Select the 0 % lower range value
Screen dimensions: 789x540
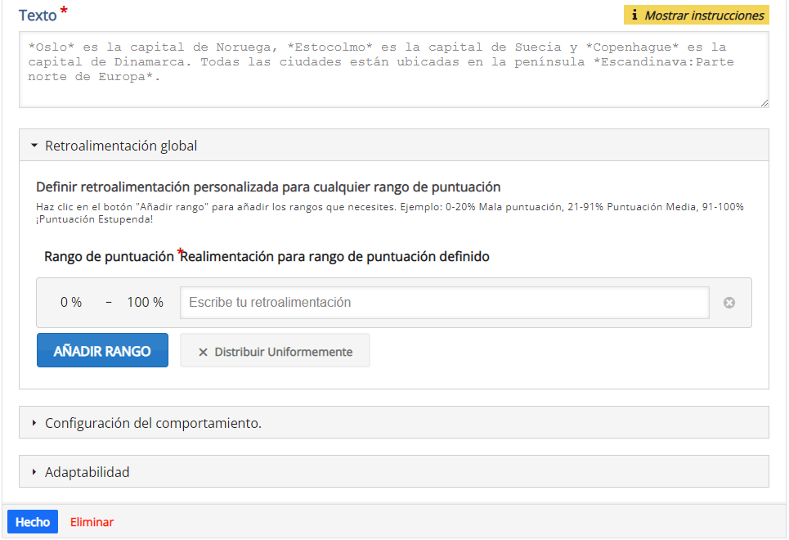pos(71,302)
